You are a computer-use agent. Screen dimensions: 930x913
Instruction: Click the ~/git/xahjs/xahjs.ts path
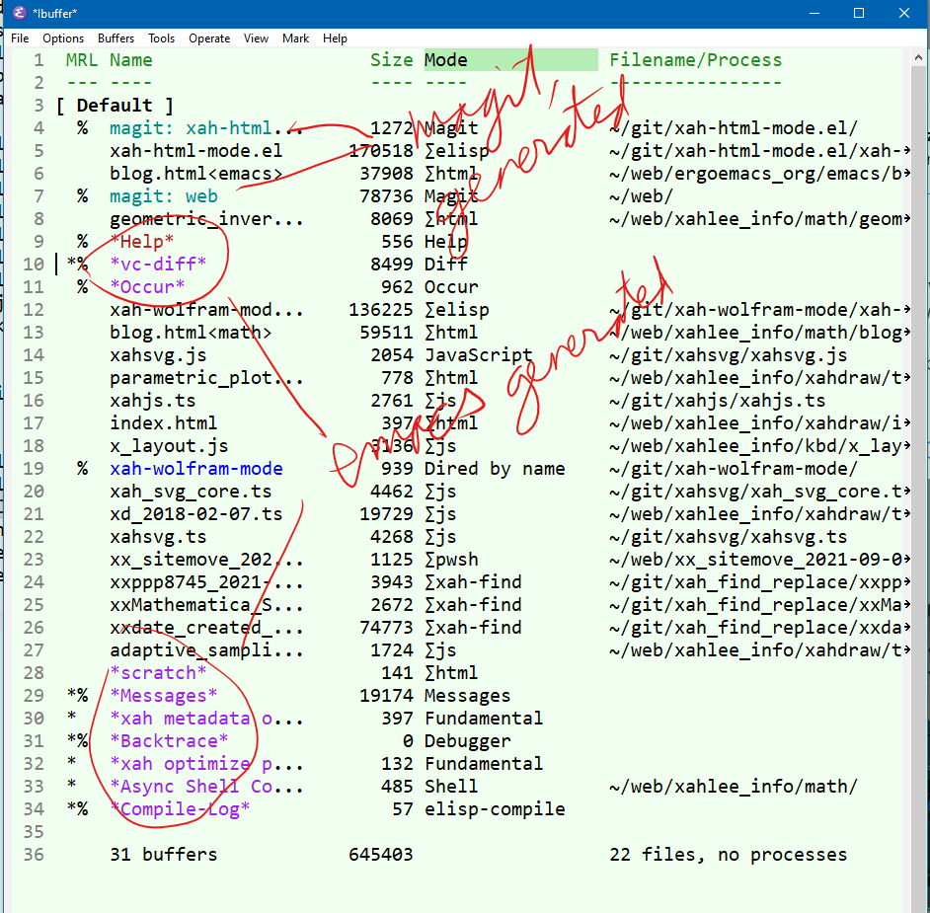(717, 400)
